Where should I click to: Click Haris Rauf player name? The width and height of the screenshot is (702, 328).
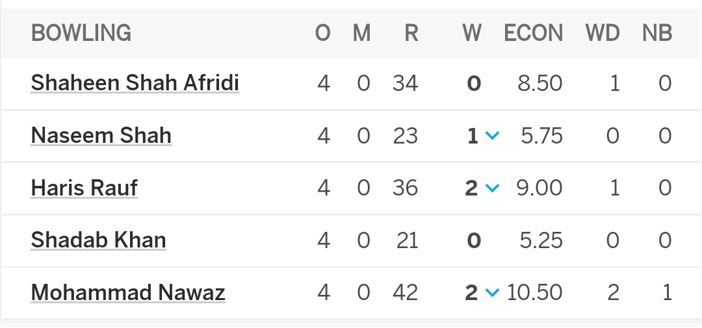tap(84, 188)
